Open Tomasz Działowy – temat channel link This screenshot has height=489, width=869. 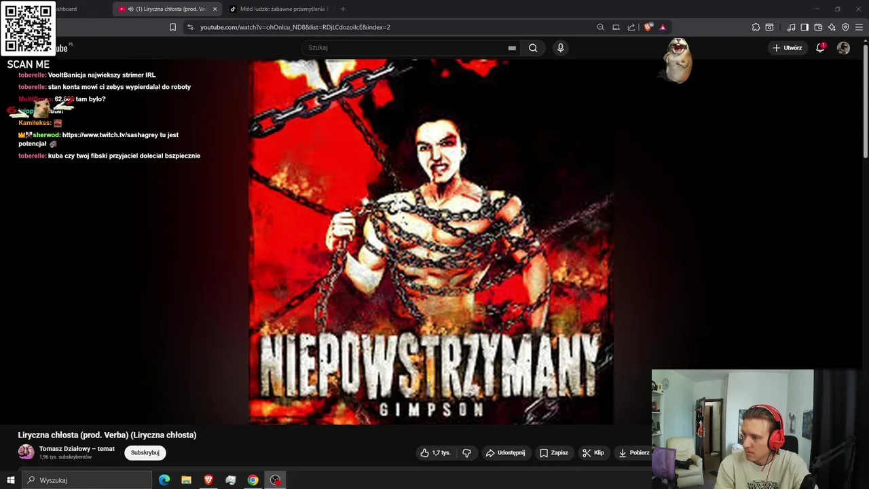click(x=77, y=449)
